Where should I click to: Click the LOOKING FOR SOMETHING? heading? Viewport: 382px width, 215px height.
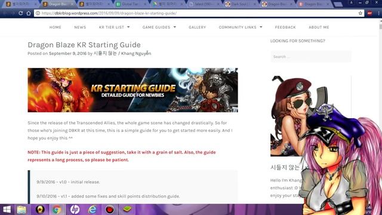[297, 41]
